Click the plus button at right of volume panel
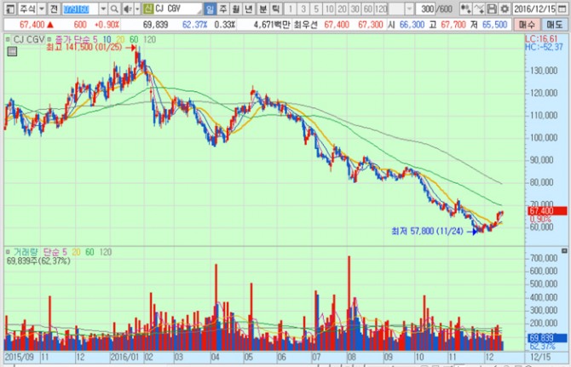The width and height of the screenshot is (571, 367). click(x=563, y=252)
